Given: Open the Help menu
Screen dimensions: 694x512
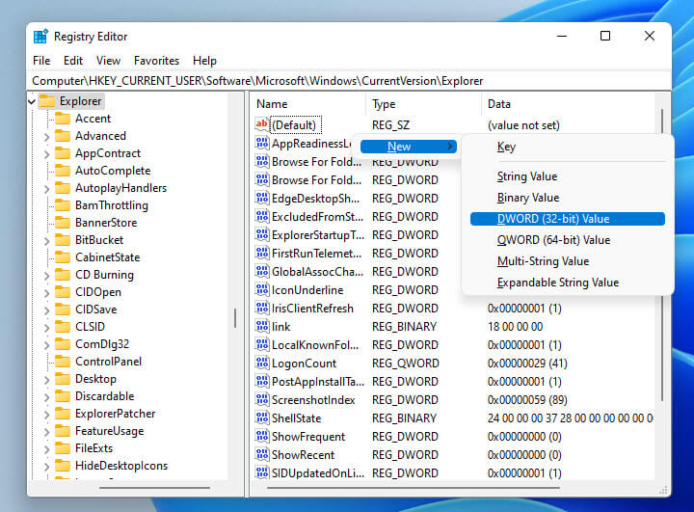Looking at the screenshot, I should [x=204, y=61].
